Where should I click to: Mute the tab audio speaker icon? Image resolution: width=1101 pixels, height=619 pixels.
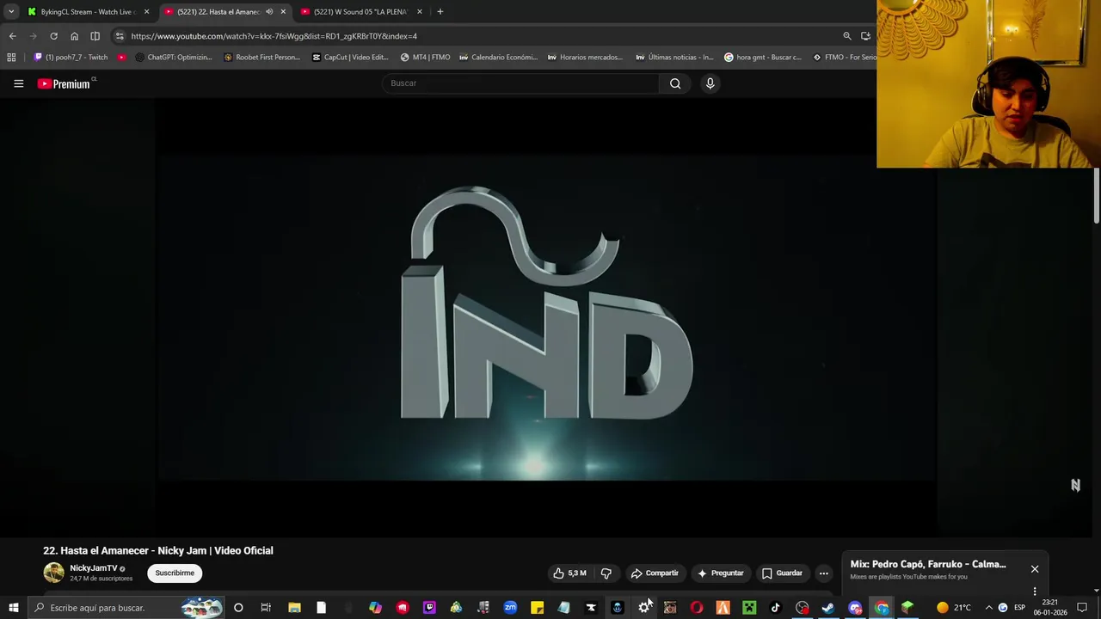click(x=269, y=12)
